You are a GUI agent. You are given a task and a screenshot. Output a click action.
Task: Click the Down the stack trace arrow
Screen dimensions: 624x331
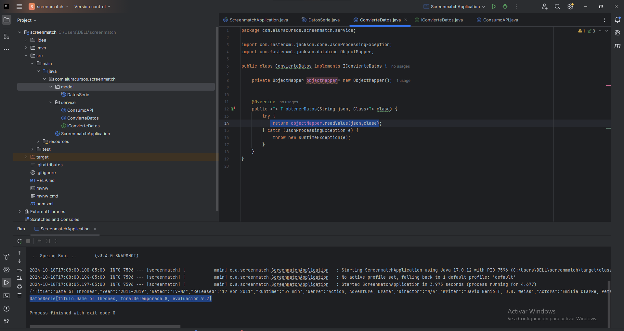[19, 261]
